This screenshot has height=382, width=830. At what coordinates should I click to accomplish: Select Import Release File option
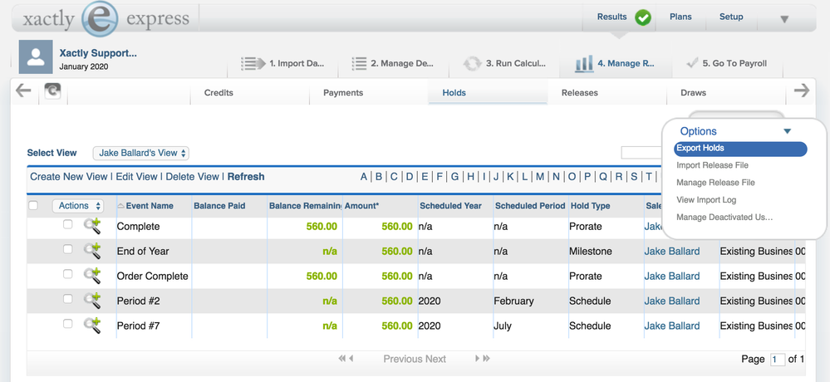(x=713, y=165)
